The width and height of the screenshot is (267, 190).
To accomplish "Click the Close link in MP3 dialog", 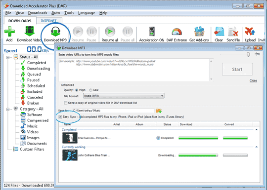I will (253, 80).
